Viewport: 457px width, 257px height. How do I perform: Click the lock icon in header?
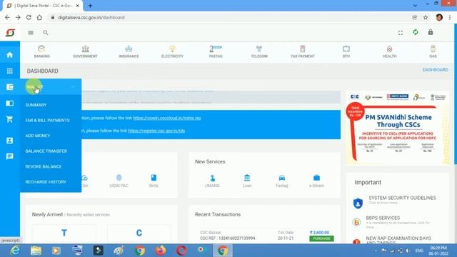[x=431, y=32]
